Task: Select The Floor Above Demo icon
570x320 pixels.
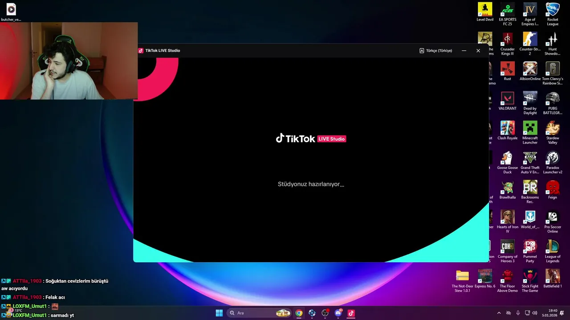Action: tap(508, 281)
